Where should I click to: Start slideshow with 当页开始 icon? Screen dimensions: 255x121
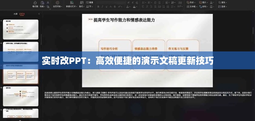(x=57, y=3)
